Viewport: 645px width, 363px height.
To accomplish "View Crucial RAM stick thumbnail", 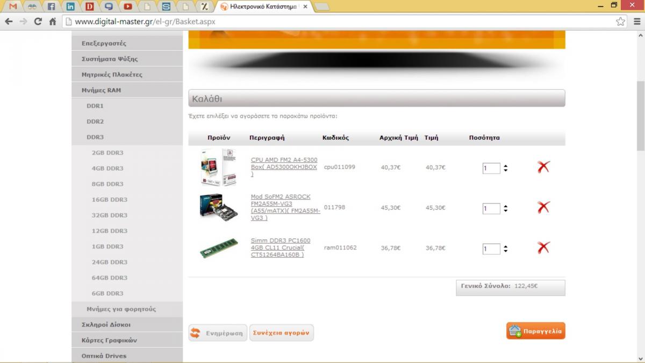I will click(219, 248).
